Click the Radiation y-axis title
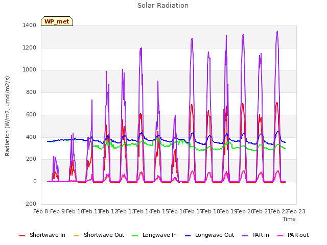This screenshot has height=245, width=327. click(7, 116)
